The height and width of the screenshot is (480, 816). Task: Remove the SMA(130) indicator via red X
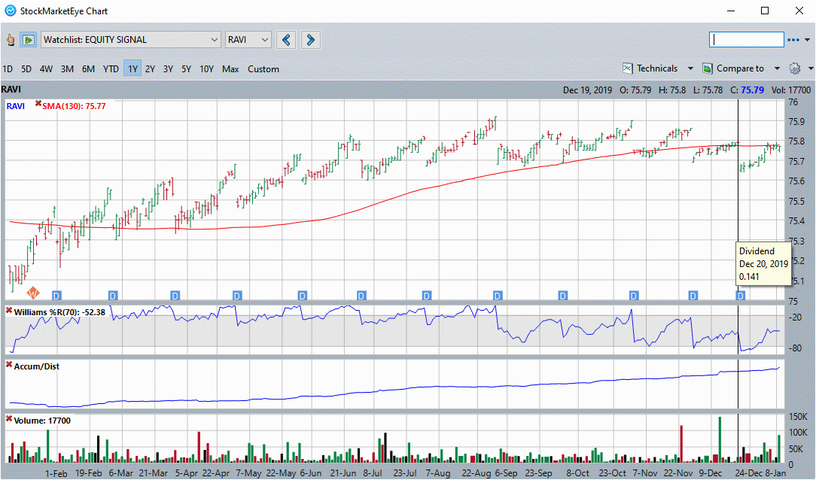click(38, 105)
